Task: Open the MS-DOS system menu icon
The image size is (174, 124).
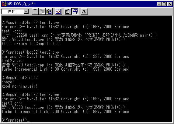Action: (4, 4)
